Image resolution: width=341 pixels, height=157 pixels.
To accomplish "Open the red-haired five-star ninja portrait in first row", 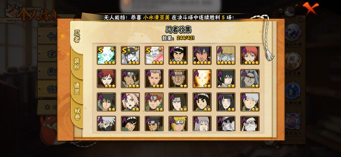I will point(250,55).
